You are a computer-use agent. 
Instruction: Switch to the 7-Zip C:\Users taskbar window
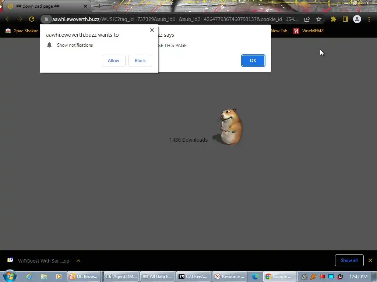(194, 276)
